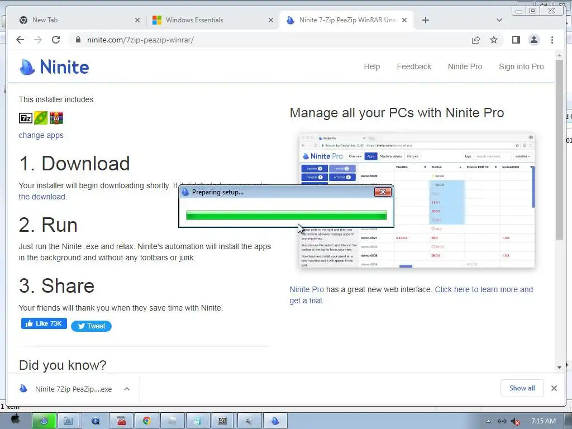Click the scrollbar down arrow
572x429 pixels.
tap(559, 368)
